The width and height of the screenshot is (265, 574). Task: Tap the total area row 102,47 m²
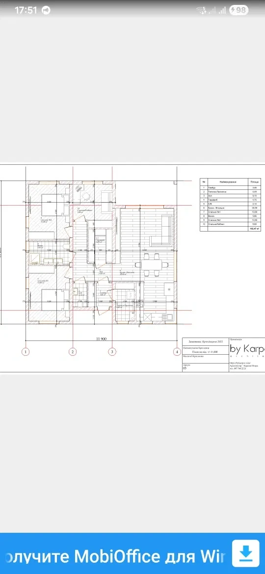click(x=231, y=229)
